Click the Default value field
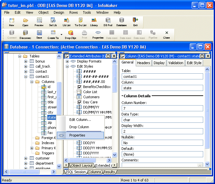This screenshot has width=215, height=184. 162,154
